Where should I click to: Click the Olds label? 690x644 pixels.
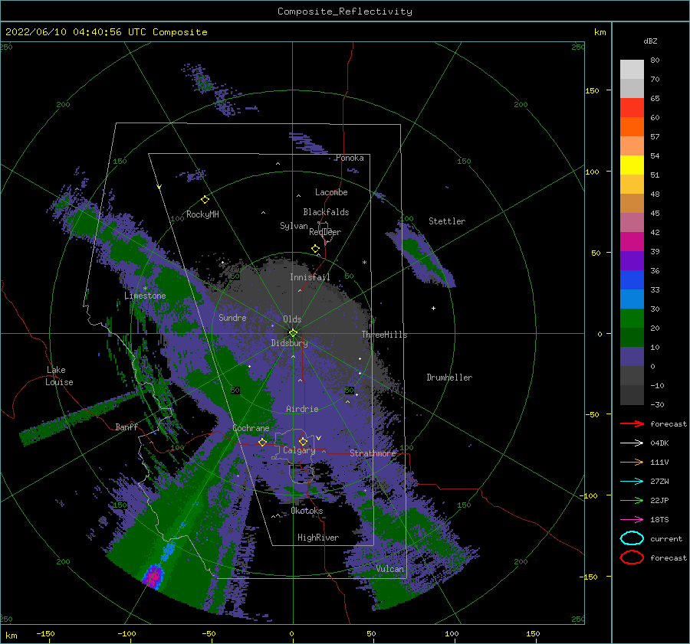tap(292, 319)
